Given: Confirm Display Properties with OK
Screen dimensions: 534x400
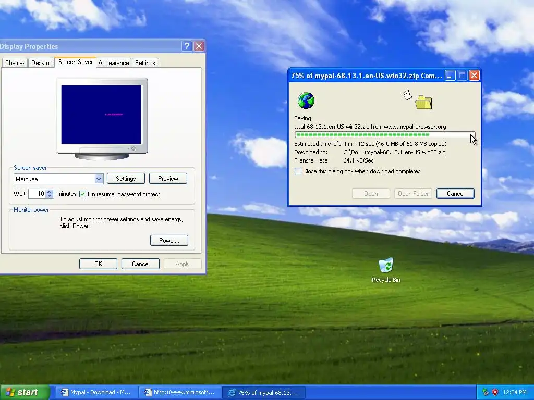Looking at the screenshot, I should [98, 264].
